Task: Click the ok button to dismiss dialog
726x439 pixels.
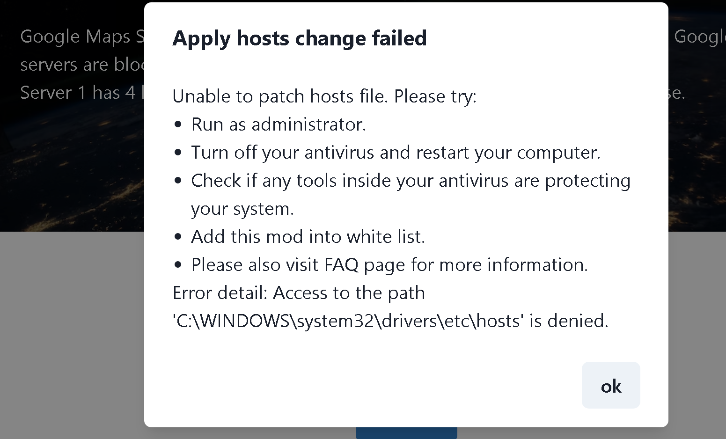Action: (610, 385)
